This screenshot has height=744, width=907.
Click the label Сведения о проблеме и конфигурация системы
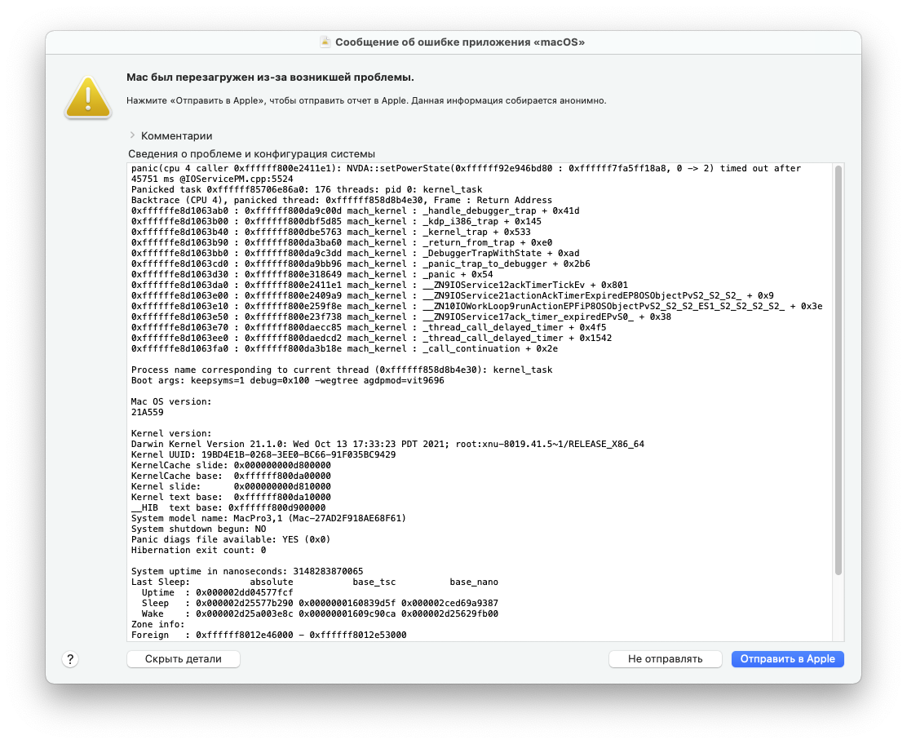click(251, 154)
